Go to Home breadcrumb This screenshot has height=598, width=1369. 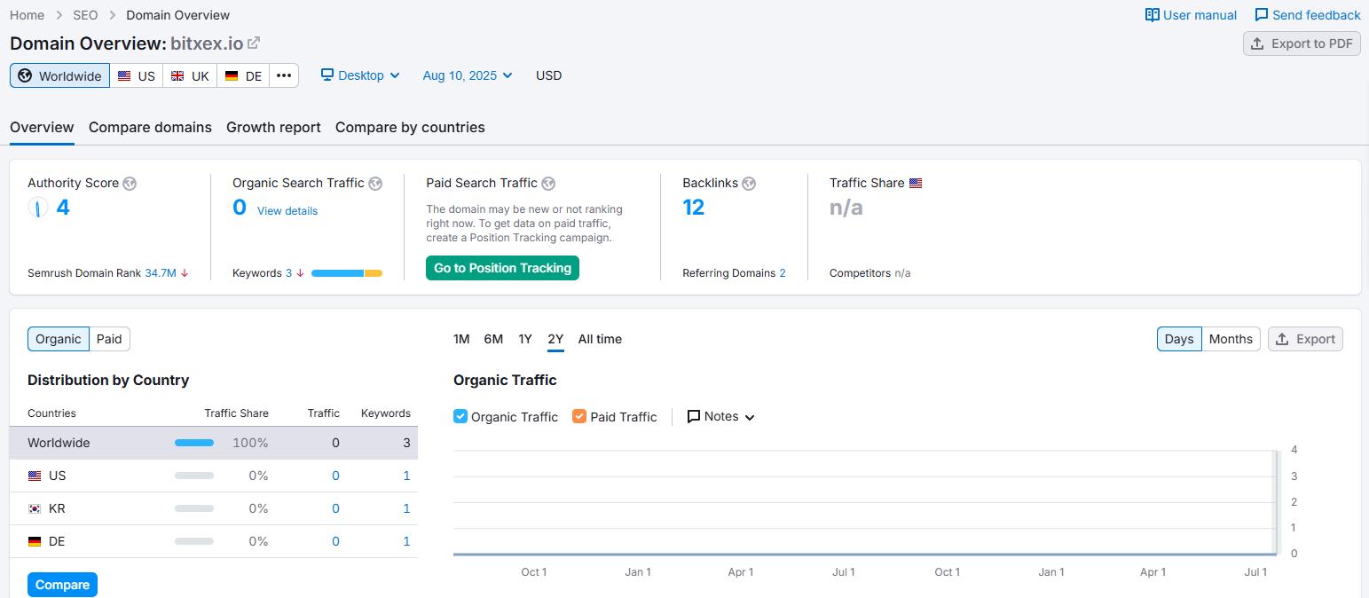(x=27, y=15)
